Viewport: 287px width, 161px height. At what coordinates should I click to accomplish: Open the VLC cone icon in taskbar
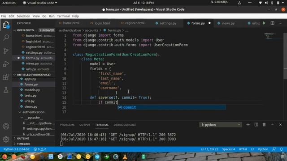click(x=125, y=157)
